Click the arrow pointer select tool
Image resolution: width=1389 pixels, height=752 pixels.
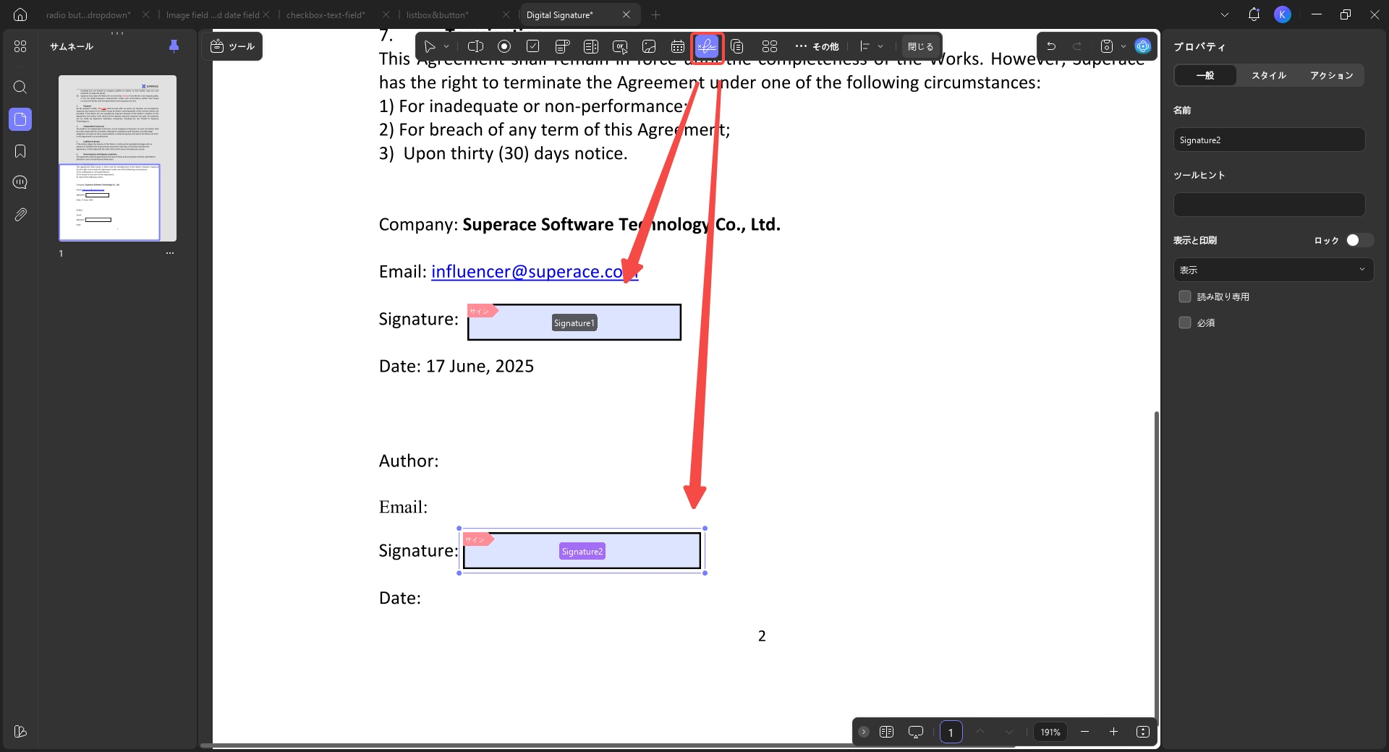430,46
